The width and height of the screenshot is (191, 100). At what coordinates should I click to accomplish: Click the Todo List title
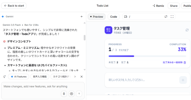[102, 6]
